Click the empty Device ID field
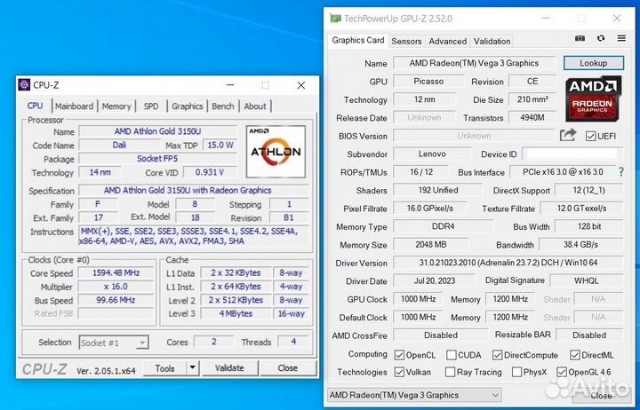Viewport: 640px width, 410px height. pos(572,154)
